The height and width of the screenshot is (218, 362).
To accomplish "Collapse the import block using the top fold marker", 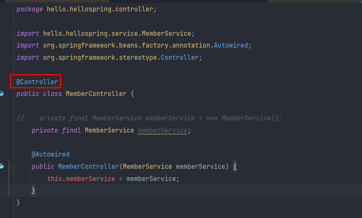I will coord(14,34).
